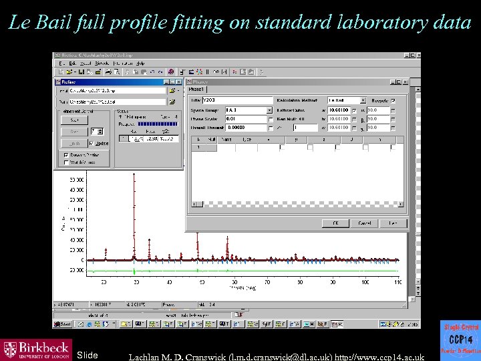Open the arrow beside the input file browse icon
Screen dimensions: 481x361
coord(178,90)
